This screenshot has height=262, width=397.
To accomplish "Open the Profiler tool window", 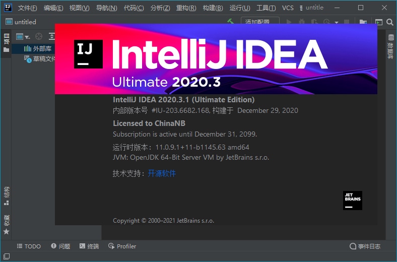I will coord(122,246).
